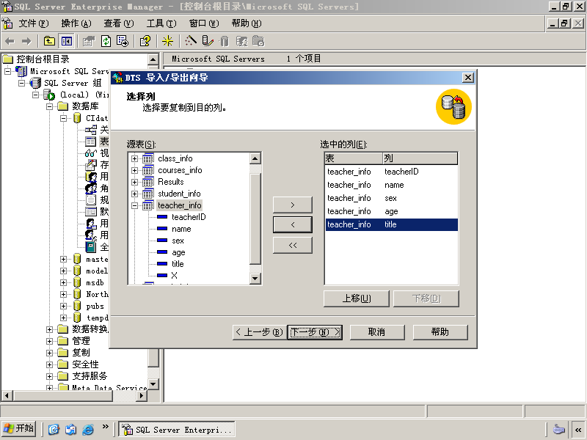
Task: Click source table list scroll-up arrow
Action: (x=255, y=158)
